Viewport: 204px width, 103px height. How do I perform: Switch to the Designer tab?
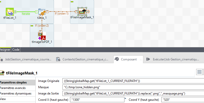(5, 50)
